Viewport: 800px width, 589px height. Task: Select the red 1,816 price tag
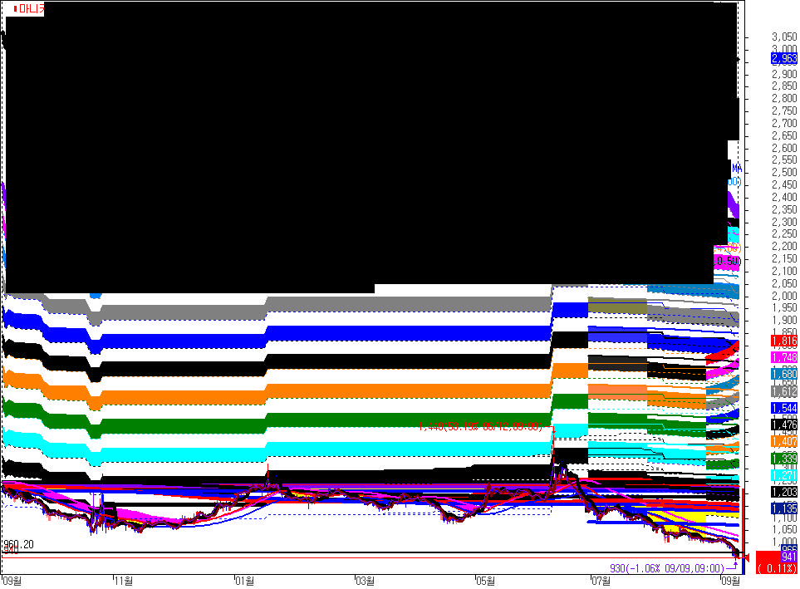click(x=783, y=341)
